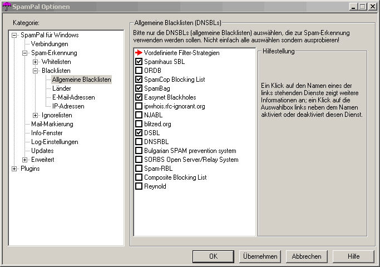
Task: Toggle the SpamBag checkbox
Action: coord(139,88)
